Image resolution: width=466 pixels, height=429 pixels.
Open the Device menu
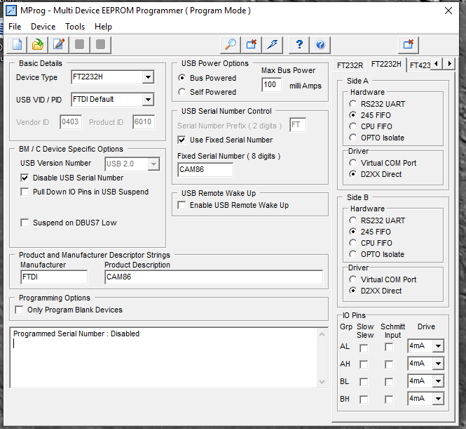(x=43, y=27)
